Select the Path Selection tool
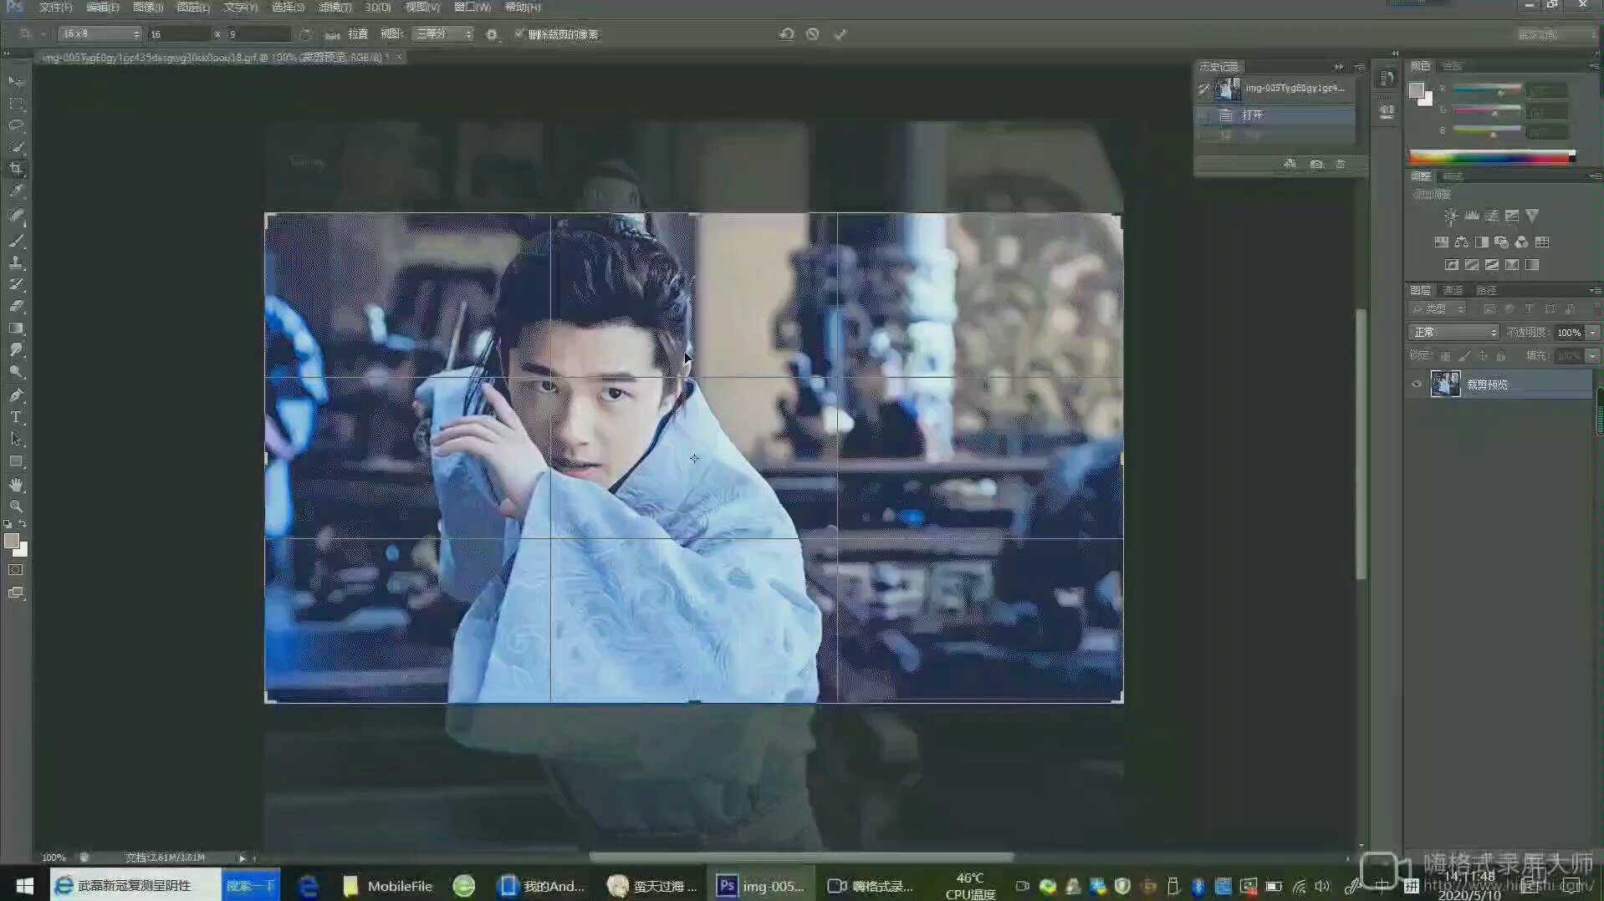The image size is (1604, 901). tap(16, 438)
